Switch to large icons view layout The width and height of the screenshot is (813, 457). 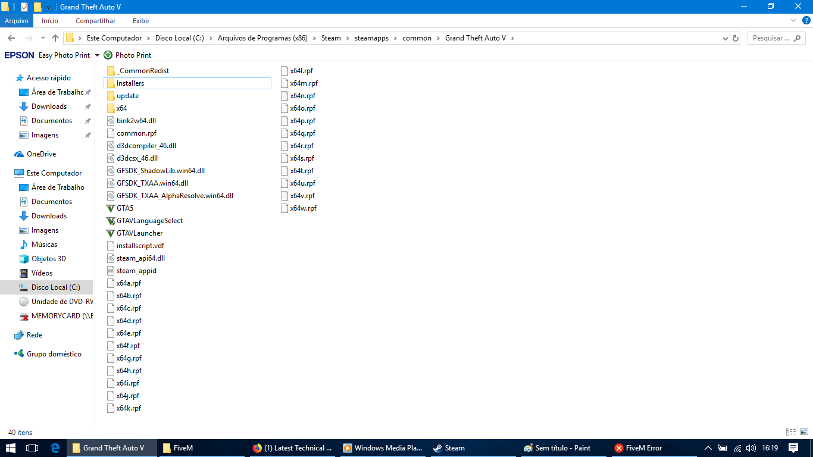(803, 432)
